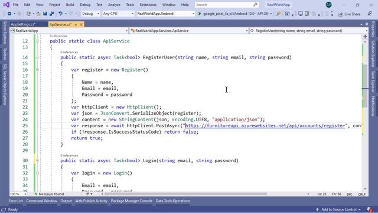Undo the last edit with the Undo arrow

click(x=60, y=14)
